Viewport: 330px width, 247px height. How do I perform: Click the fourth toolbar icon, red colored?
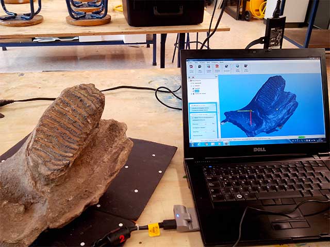coord(217,66)
